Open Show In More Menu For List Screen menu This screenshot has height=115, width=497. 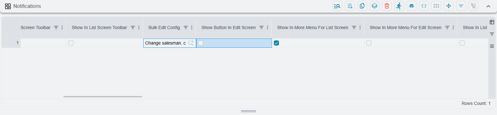[360, 28]
